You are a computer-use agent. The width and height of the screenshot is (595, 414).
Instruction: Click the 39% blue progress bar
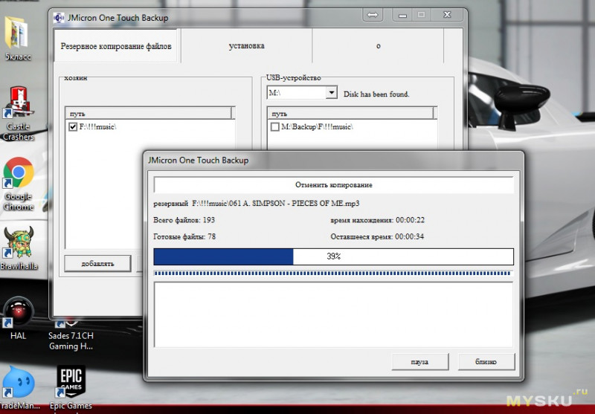pos(333,256)
